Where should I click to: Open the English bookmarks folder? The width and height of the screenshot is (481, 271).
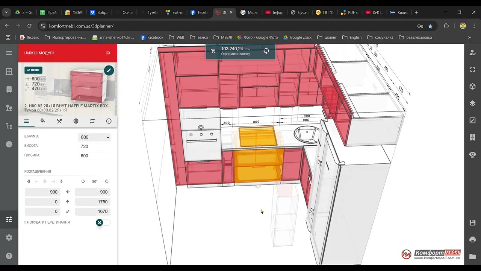pyautogui.click(x=352, y=38)
